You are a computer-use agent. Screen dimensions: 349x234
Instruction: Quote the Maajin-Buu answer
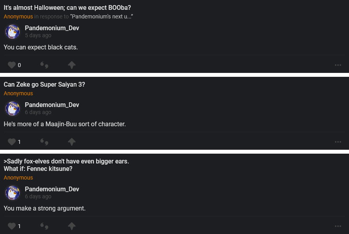pos(44,142)
